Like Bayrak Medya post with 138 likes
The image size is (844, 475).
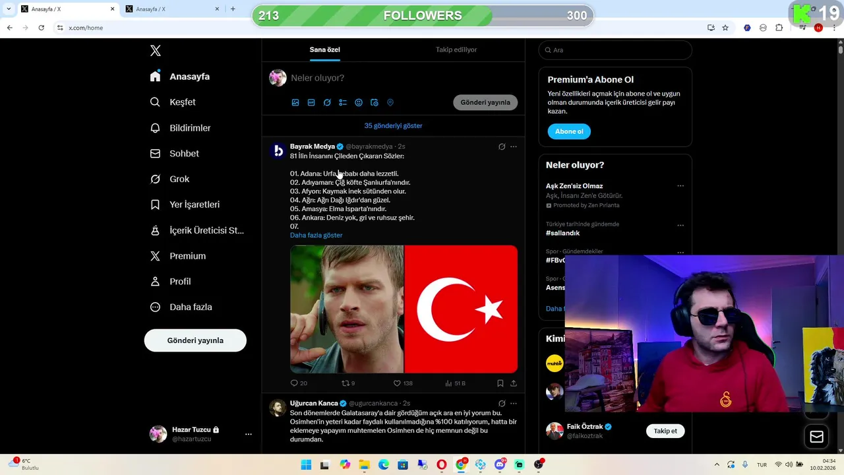point(403,383)
